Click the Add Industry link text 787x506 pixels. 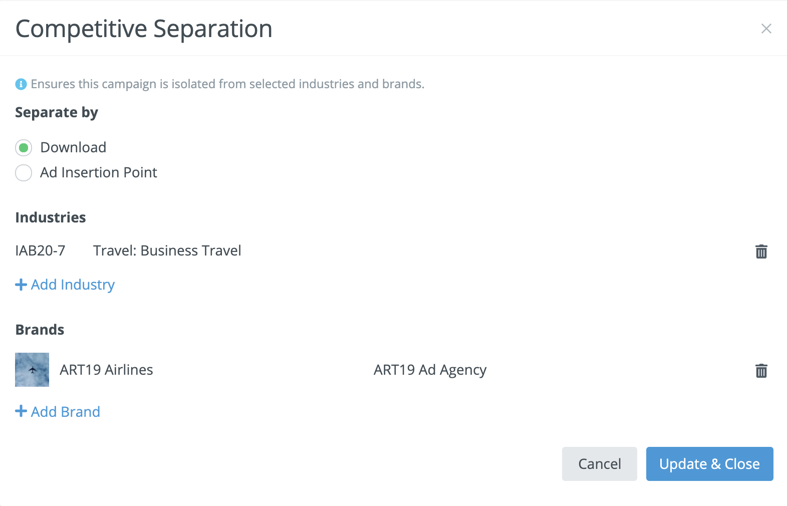(73, 285)
